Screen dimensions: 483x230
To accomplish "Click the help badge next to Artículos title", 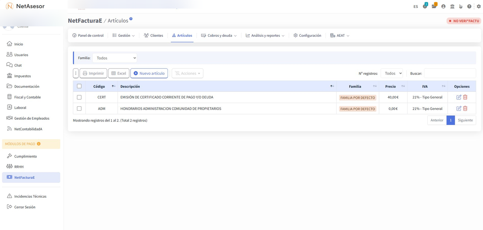I will (131, 19).
